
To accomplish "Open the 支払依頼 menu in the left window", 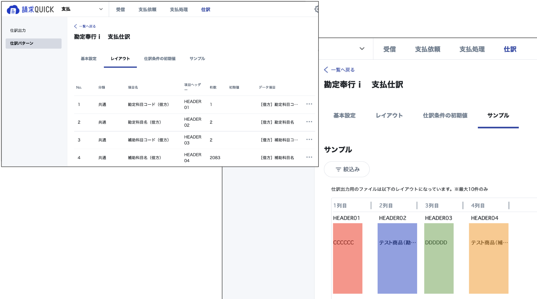I will (147, 9).
